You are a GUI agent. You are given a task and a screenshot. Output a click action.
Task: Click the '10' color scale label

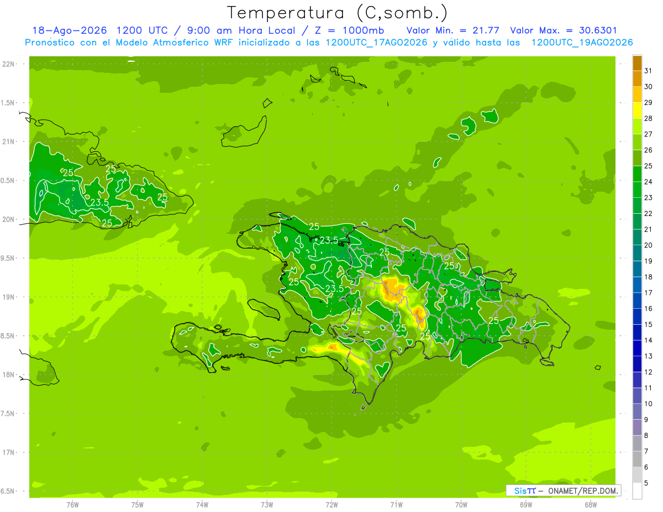point(648,404)
